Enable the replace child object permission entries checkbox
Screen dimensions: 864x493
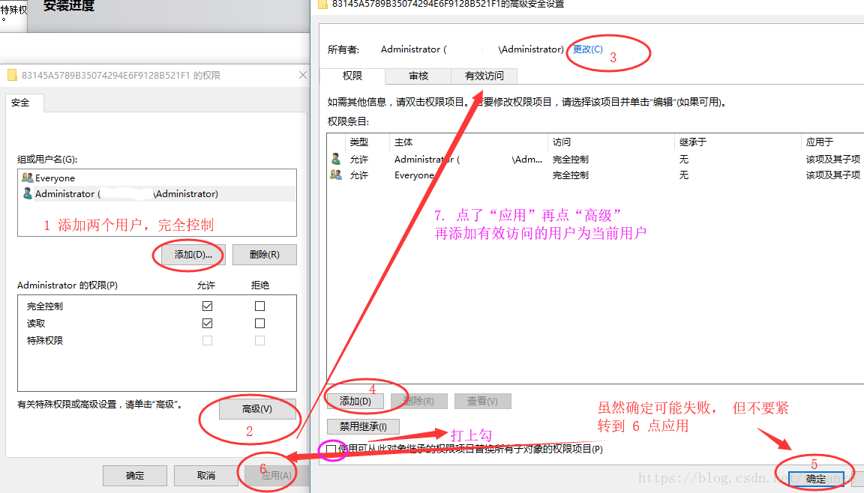330,449
